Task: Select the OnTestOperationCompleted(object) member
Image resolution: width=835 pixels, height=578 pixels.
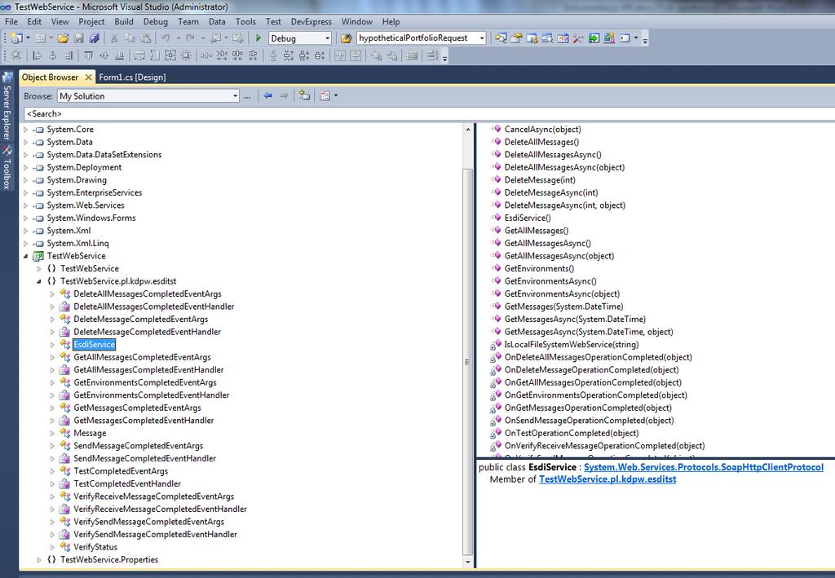Action: tap(572, 433)
